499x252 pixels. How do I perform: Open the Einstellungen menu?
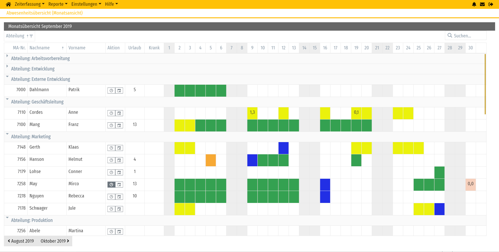86,4
